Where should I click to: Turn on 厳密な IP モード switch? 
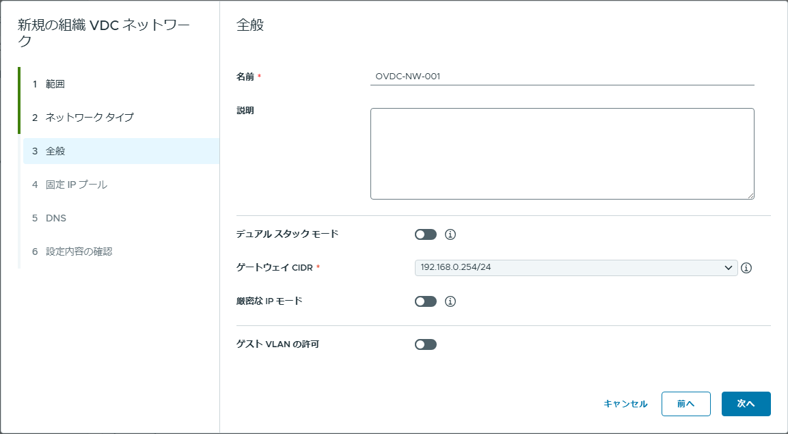(426, 301)
